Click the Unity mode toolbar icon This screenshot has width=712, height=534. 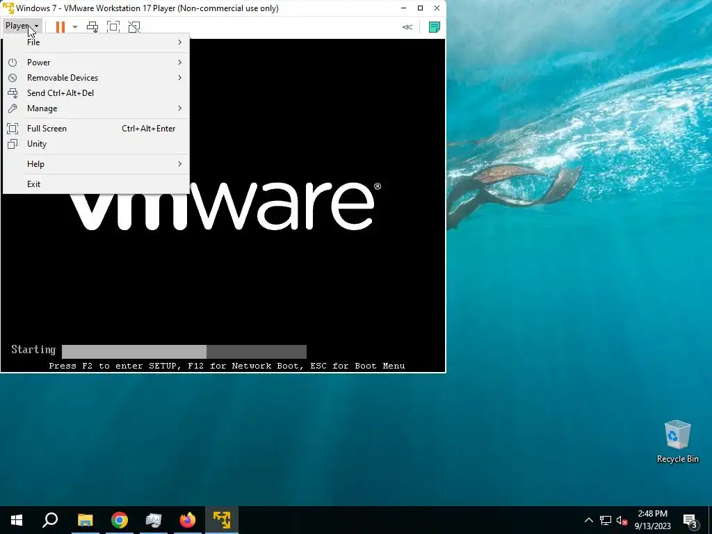coord(134,27)
